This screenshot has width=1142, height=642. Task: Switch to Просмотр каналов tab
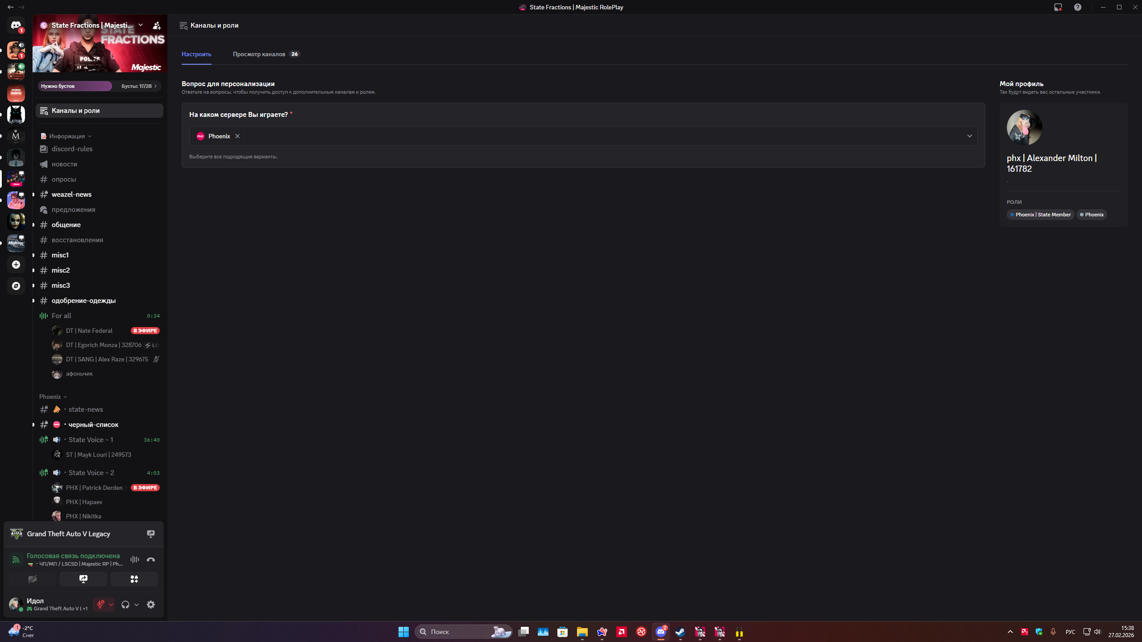[x=259, y=54]
